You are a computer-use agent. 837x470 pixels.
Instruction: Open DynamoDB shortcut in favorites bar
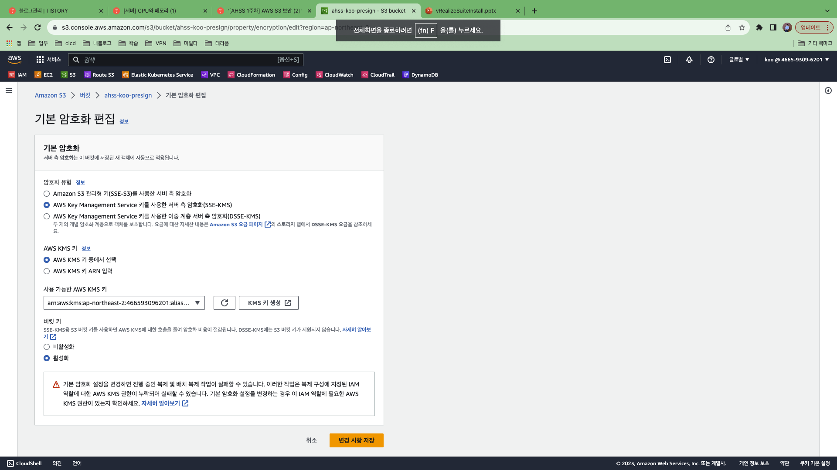(421, 75)
